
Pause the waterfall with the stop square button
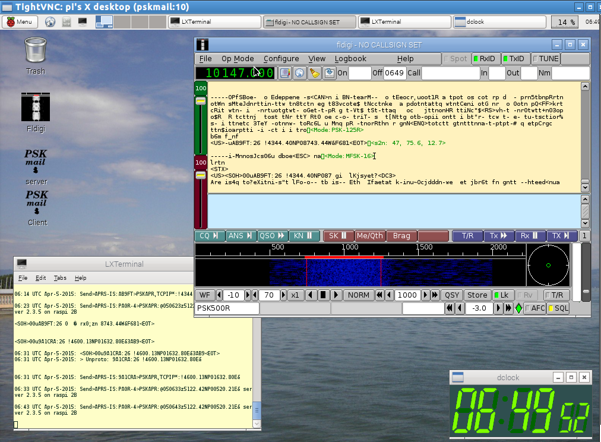coord(323,295)
